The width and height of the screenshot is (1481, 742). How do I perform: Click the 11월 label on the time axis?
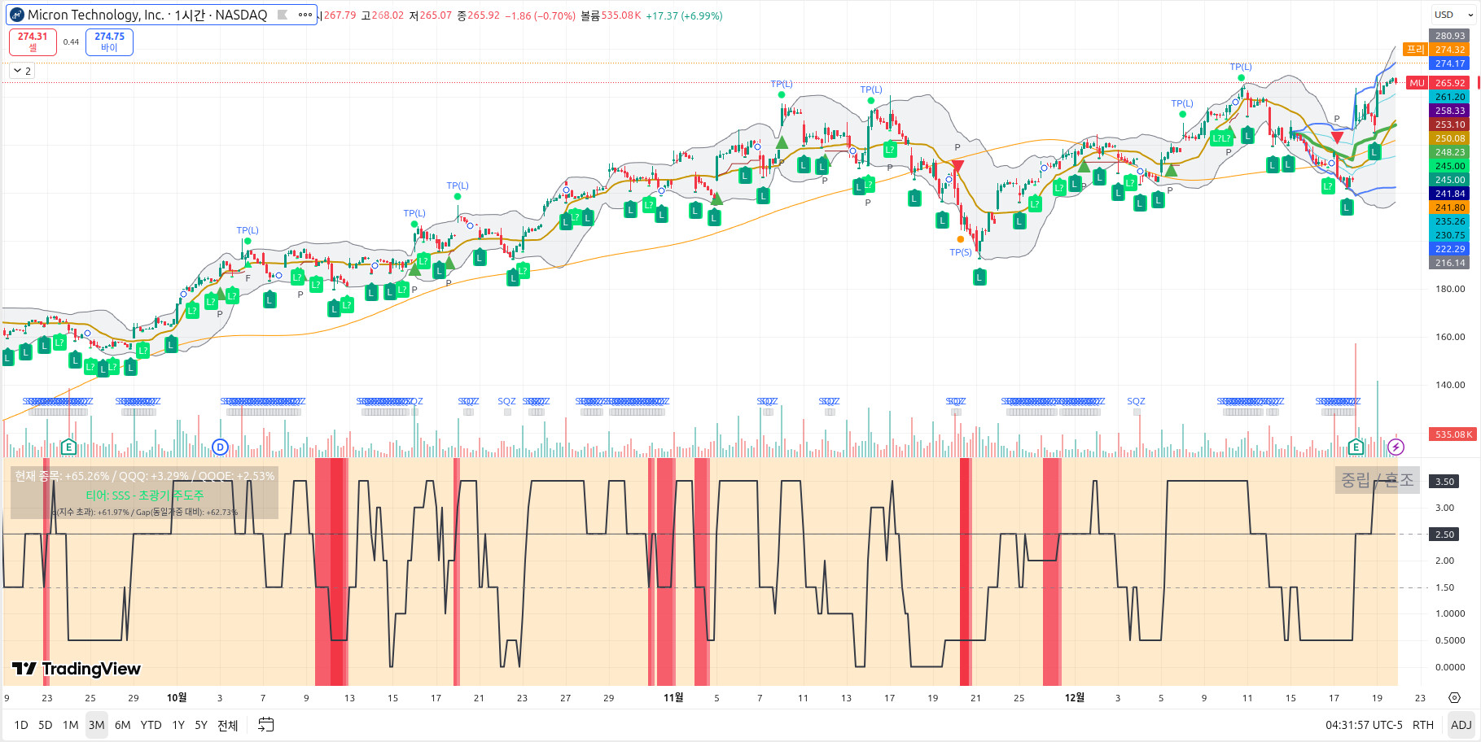[x=673, y=697]
